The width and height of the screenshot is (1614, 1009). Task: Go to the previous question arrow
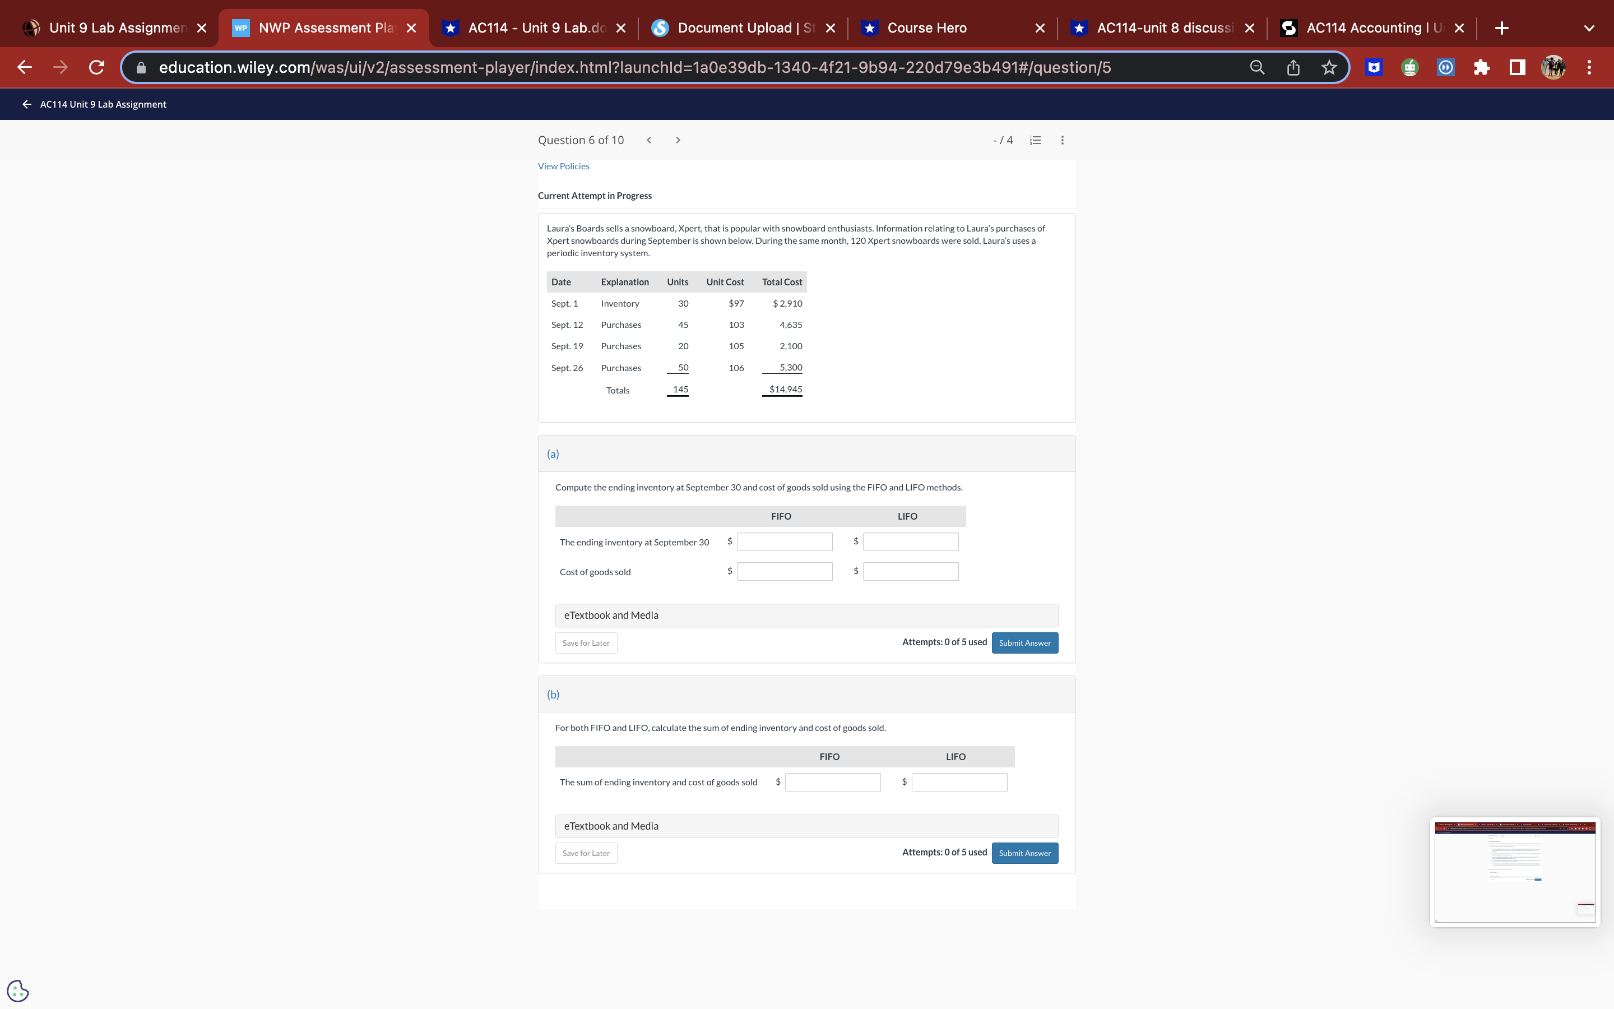[648, 140]
